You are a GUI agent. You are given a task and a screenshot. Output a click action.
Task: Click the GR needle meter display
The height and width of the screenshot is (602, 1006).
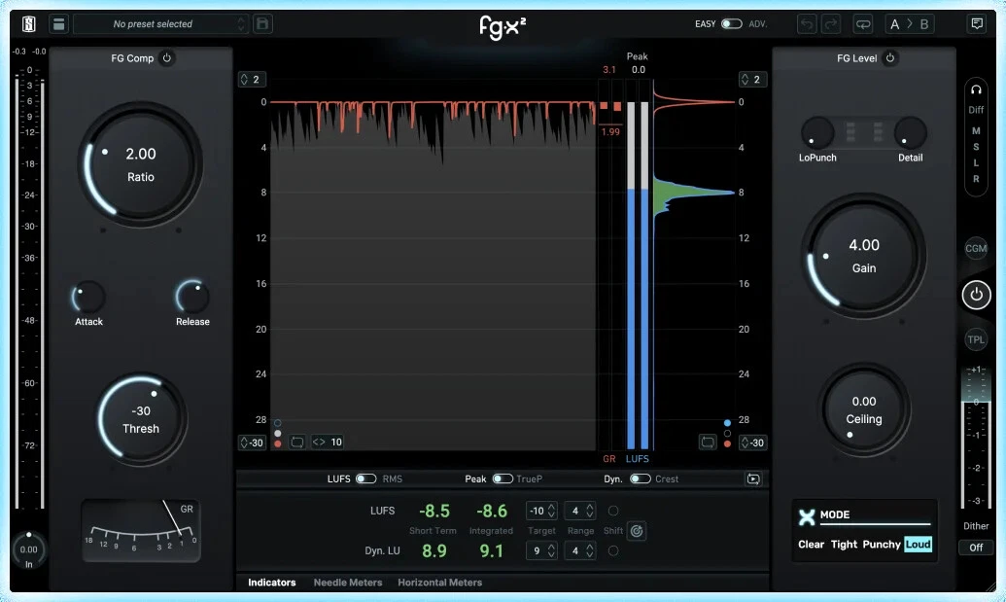(141, 531)
